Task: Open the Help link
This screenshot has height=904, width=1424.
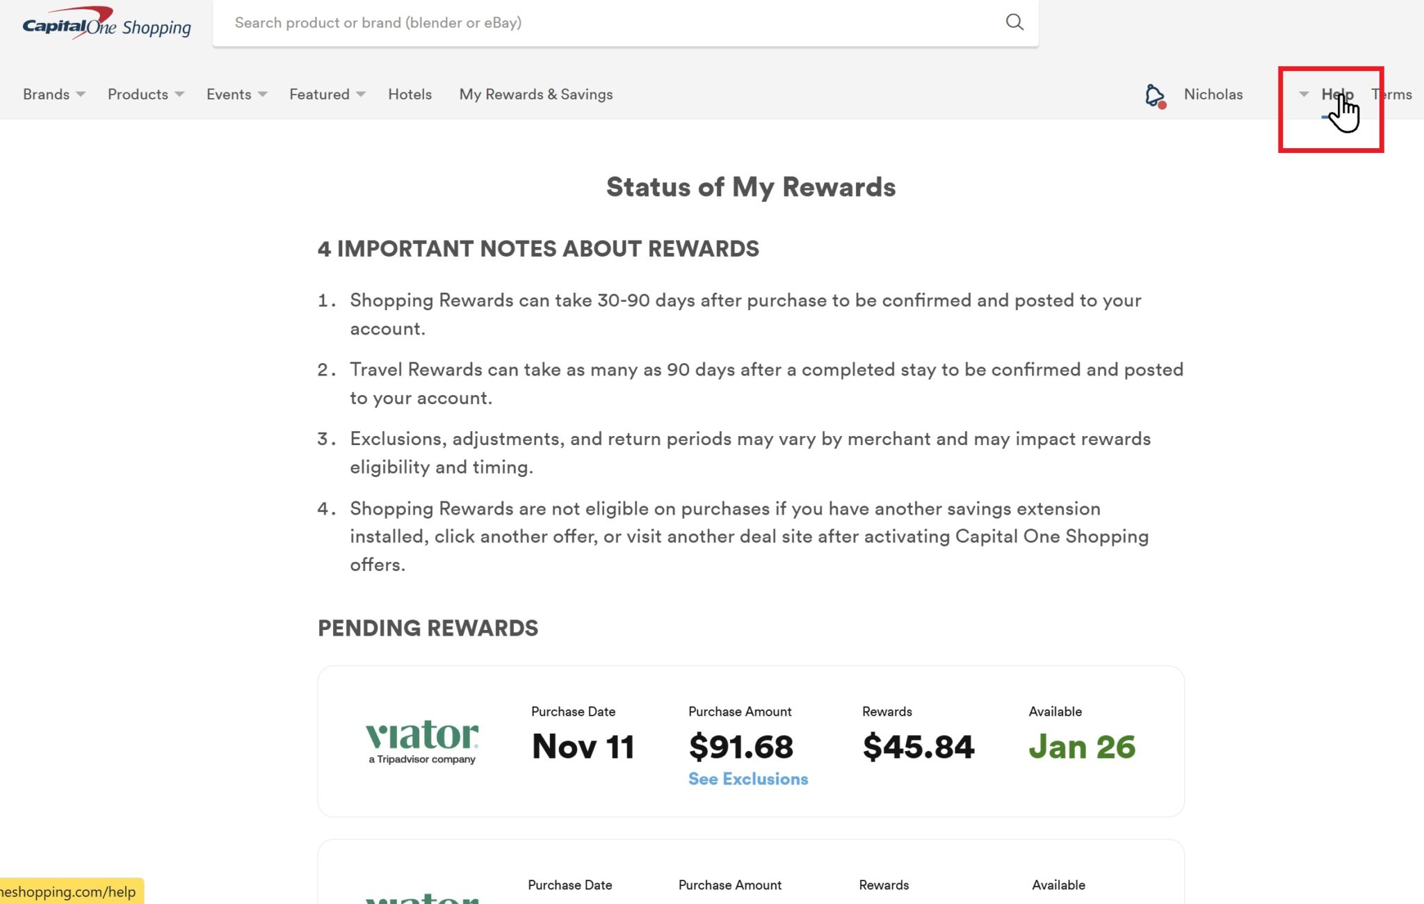Action: [x=1336, y=95]
